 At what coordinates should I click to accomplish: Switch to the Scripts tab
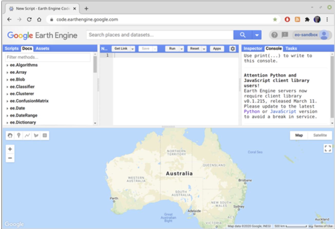point(12,48)
